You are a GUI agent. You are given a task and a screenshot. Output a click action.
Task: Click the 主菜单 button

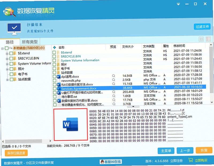[x=166, y=151]
